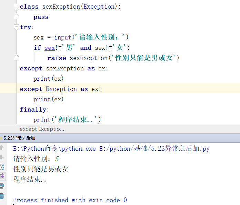Click the green input value 5 in console
240x205 pixels.
57,159
